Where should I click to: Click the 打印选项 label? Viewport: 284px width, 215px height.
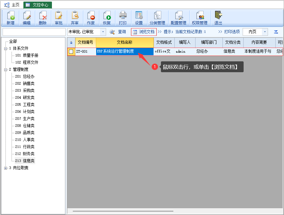(232, 32)
